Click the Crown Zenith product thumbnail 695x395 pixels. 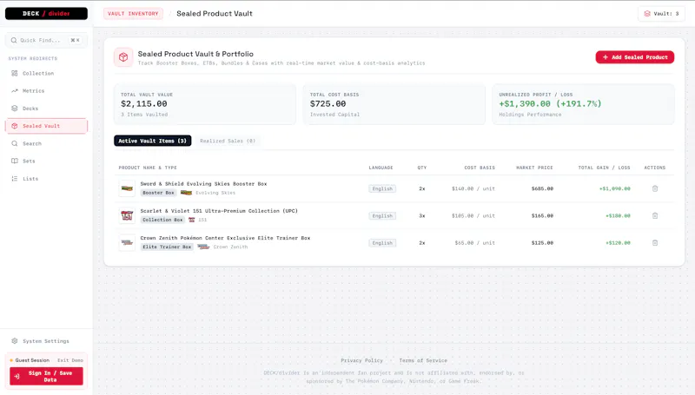click(x=127, y=242)
